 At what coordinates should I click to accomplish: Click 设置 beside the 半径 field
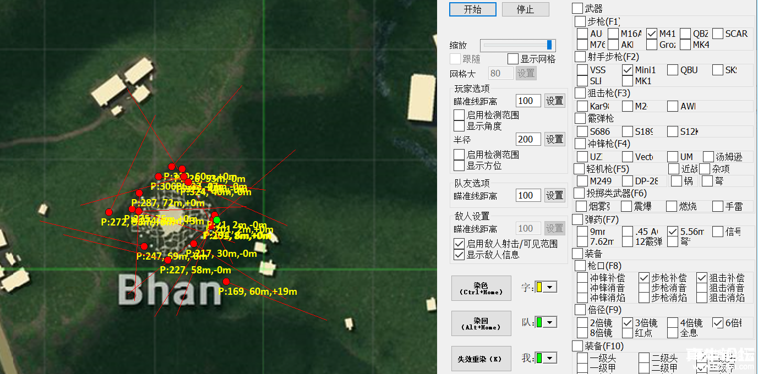tap(555, 139)
